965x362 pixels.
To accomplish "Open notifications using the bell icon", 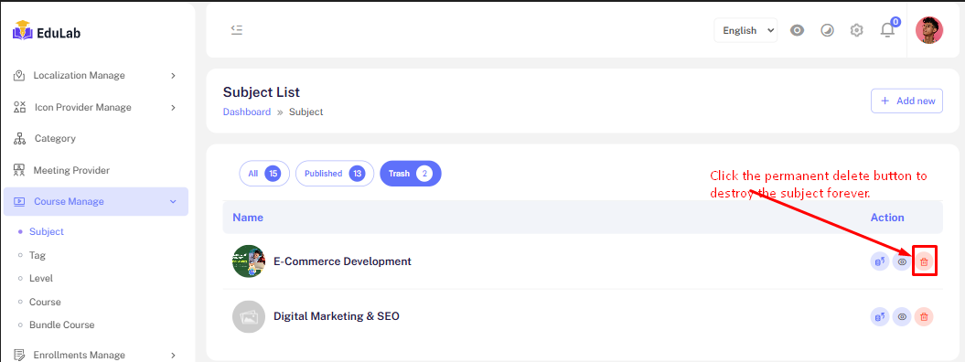I will pyautogui.click(x=887, y=30).
